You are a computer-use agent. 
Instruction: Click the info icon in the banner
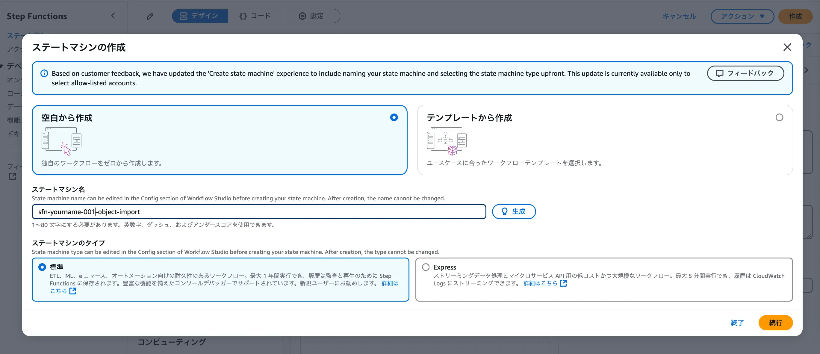click(x=44, y=74)
